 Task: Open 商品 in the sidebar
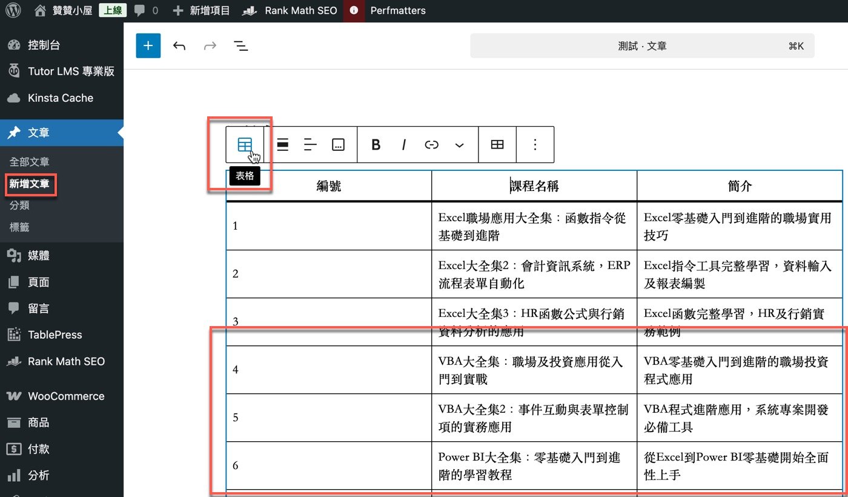pyautogui.click(x=62, y=422)
